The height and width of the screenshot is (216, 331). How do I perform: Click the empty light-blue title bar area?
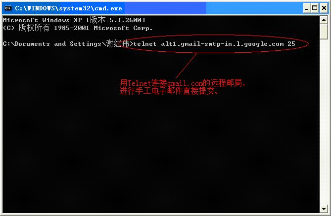click(x=253, y=8)
